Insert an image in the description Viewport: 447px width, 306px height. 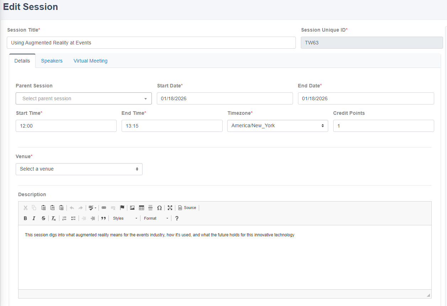coord(132,208)
